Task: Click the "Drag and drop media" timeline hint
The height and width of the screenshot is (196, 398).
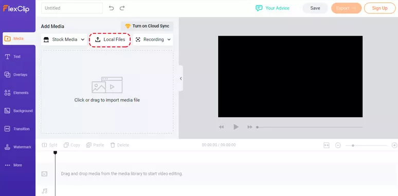Action: [122, 174]
